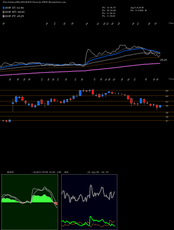Click the '<Lows' marker label at right

coord(171,79)
